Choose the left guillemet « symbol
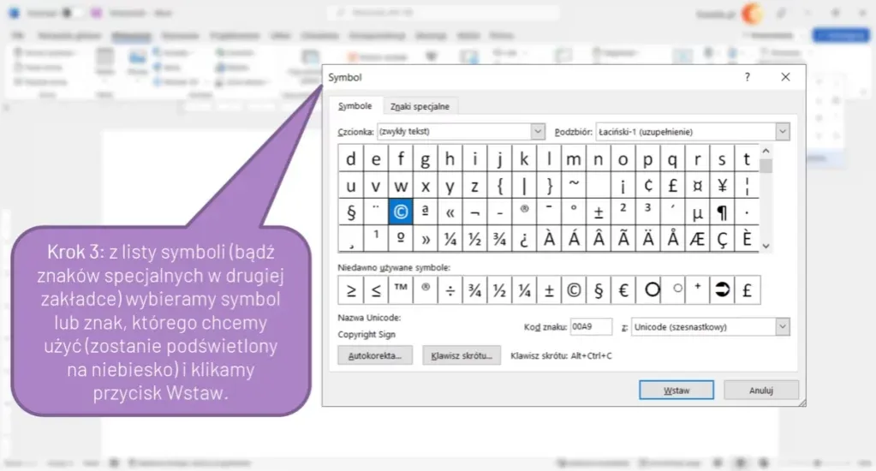The height and width of the screenshot is (471, 876). click(x=450, y=212)
